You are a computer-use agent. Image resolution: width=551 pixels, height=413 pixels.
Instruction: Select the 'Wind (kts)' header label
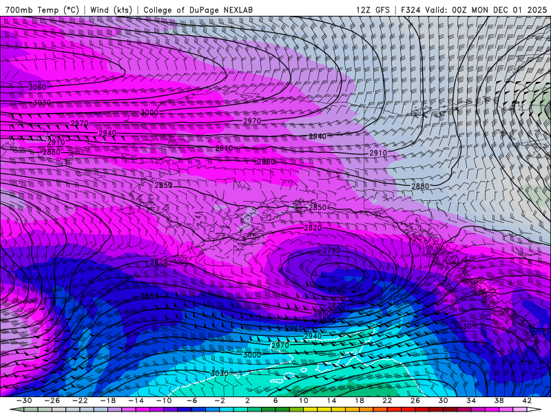click(112, 10)
